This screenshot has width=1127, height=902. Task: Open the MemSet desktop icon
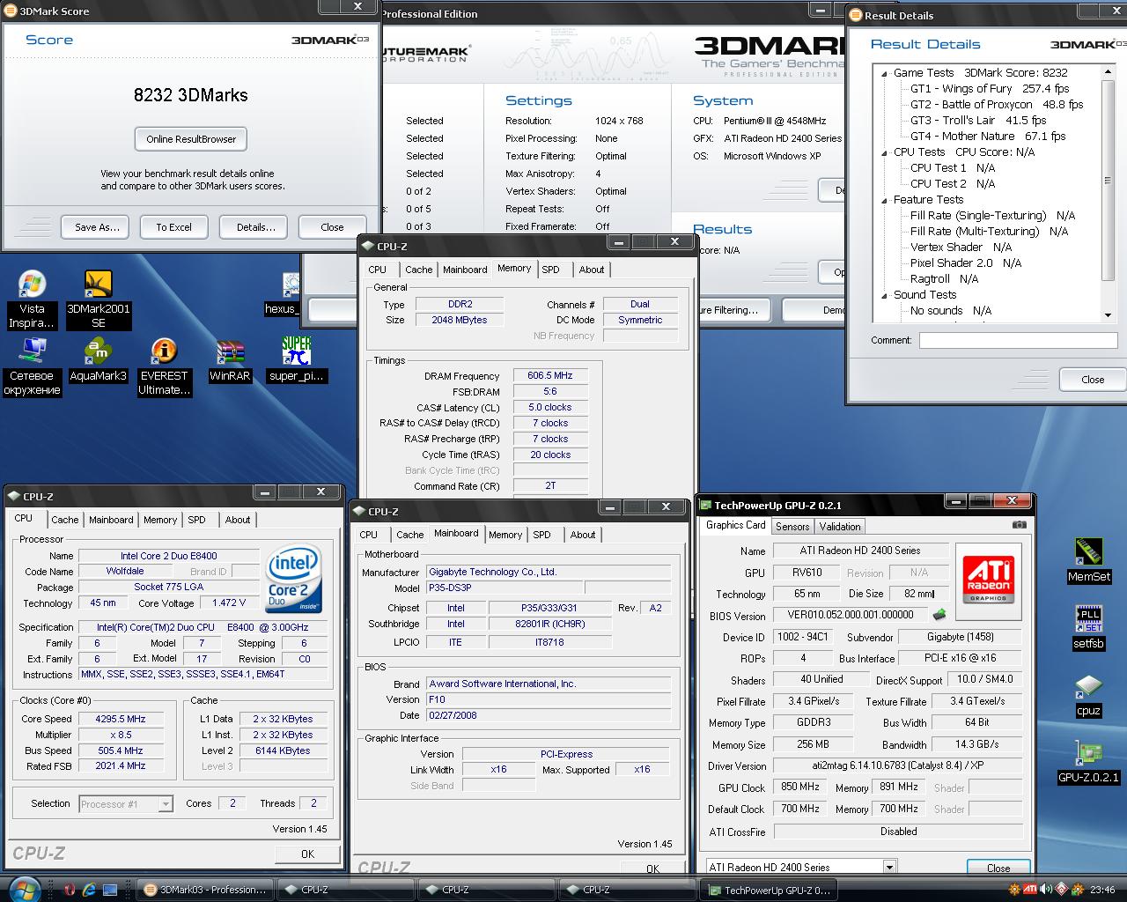(x=1089, y=561)
